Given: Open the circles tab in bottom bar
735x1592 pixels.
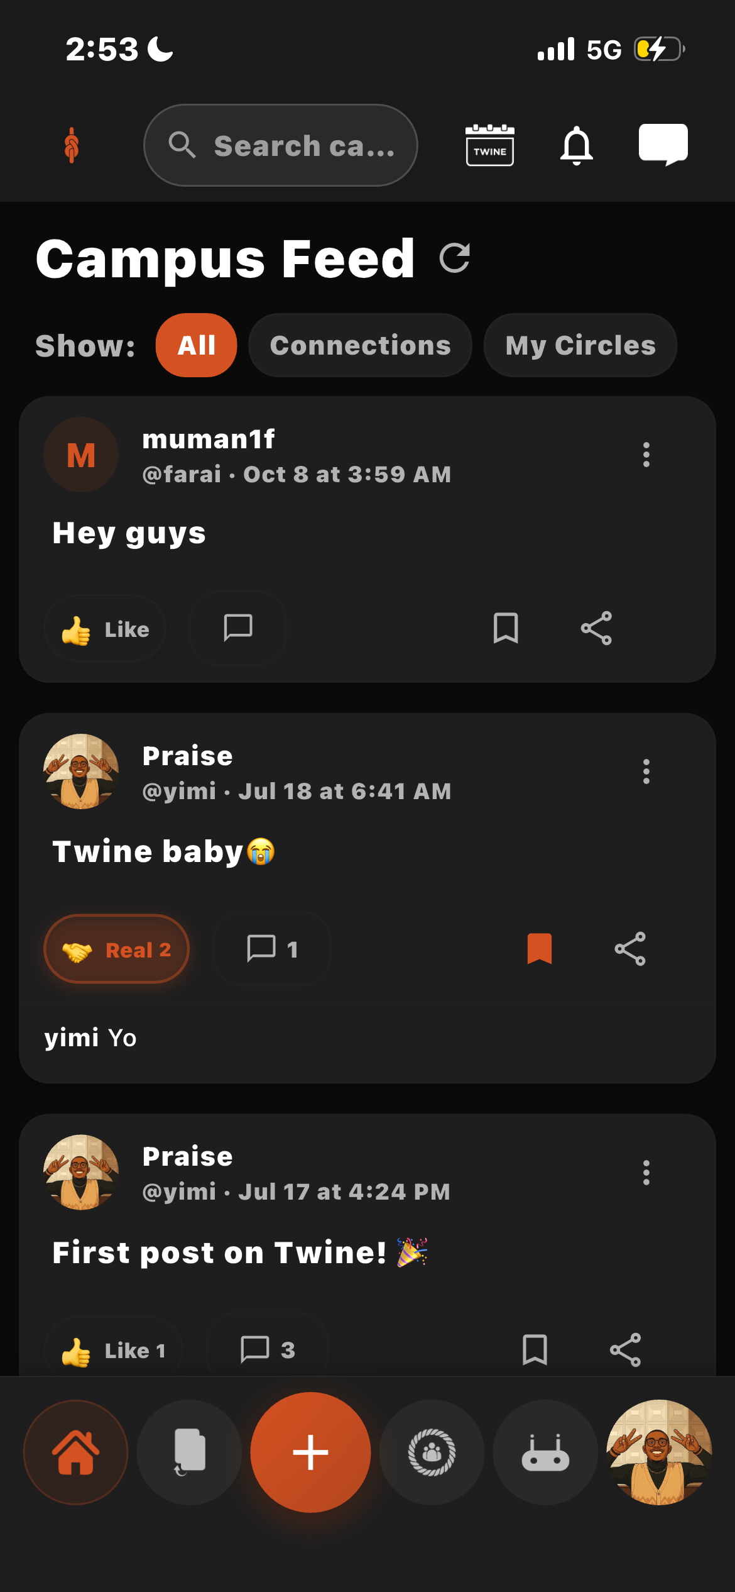Looking at the screenshot, I should pyautogui.click(x=432, y=1452).
